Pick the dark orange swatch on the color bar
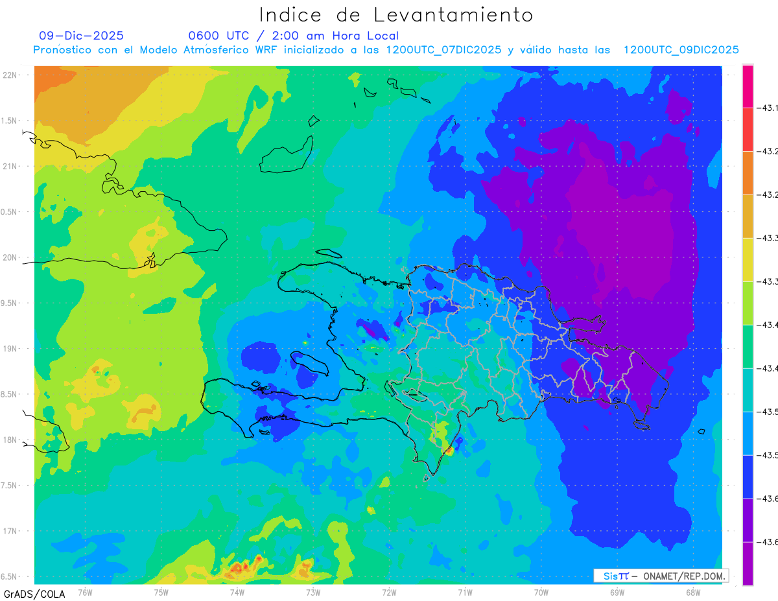 (748, 173)
